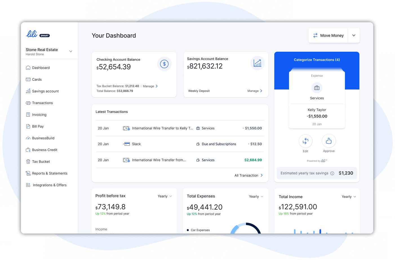Click the bar chart icon on Savings card
Screen dimensions: 395x260
tap(257, 63)
